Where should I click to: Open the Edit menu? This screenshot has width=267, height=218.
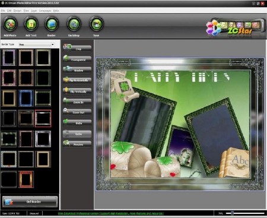(x=9, y=11)
